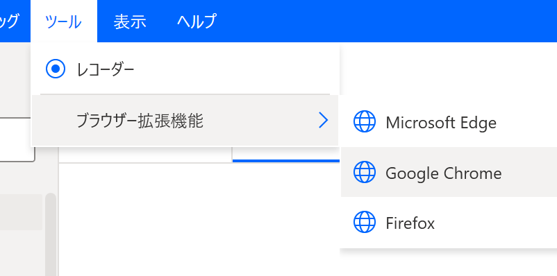The height and width of the screenshot is (276, 557).
Task: Click the globe icon beside Microsoft Edge
Action: [365, 121]
